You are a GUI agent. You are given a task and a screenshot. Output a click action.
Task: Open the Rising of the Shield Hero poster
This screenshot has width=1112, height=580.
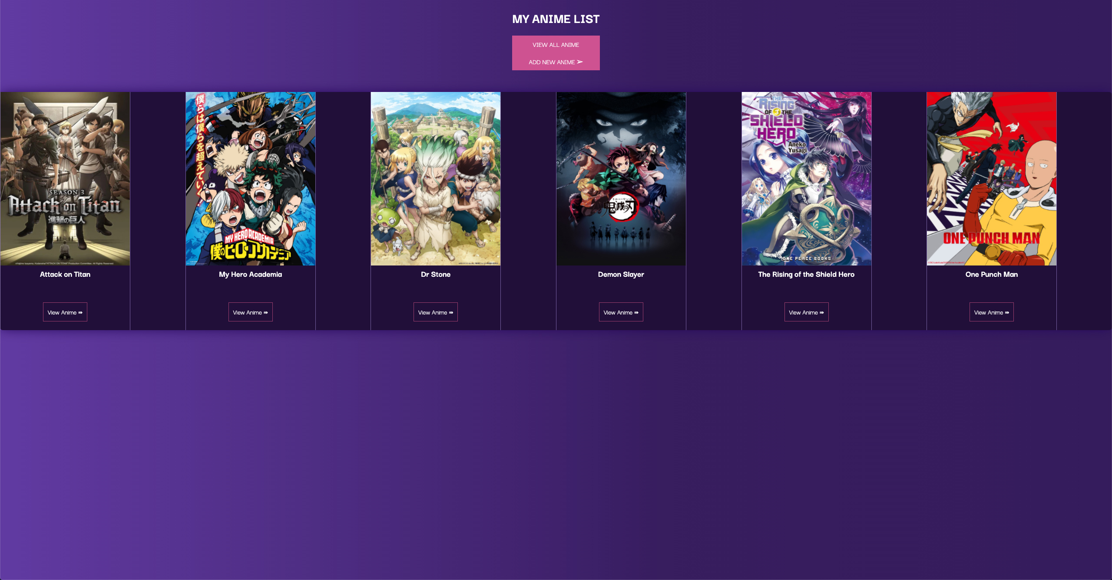click(807, 179)
